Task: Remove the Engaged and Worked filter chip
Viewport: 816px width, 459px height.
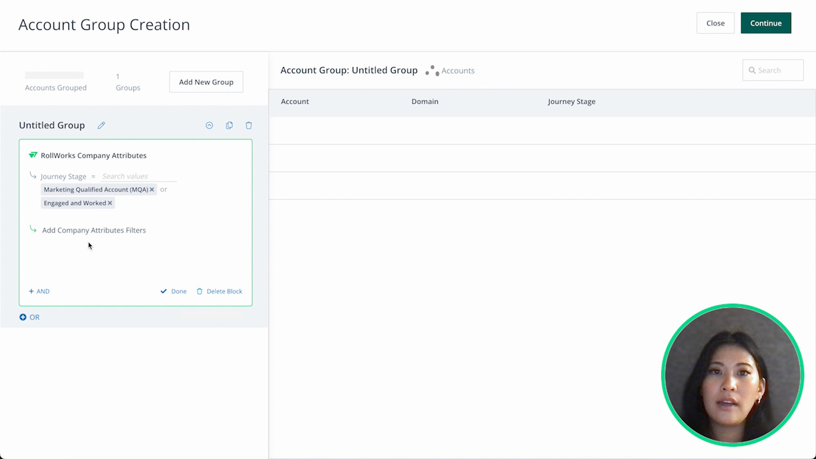Action: click(x=110, y=203)
